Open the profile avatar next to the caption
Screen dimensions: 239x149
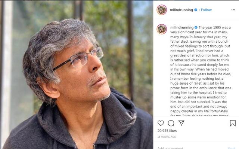162,29
